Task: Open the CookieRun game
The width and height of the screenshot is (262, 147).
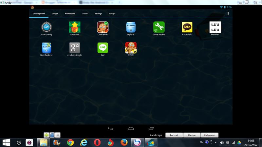Action: pos(103,28)
